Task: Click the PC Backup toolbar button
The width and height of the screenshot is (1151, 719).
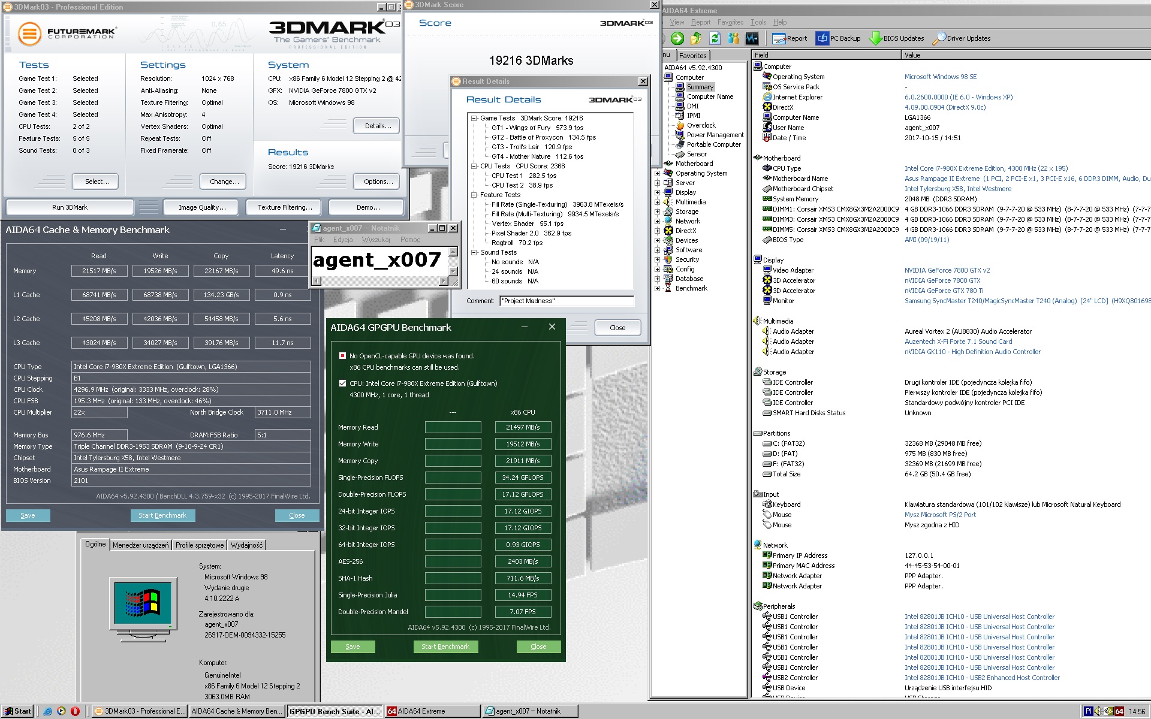Action: tap(838, 38)
